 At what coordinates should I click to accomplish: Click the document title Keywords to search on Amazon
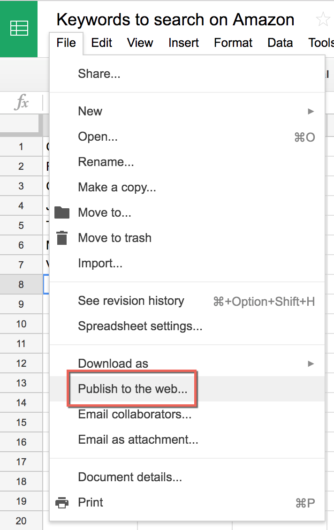[x=175, y=20]
